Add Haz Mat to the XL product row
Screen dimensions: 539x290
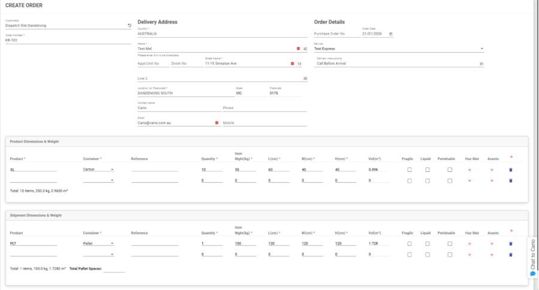point(470,170)
